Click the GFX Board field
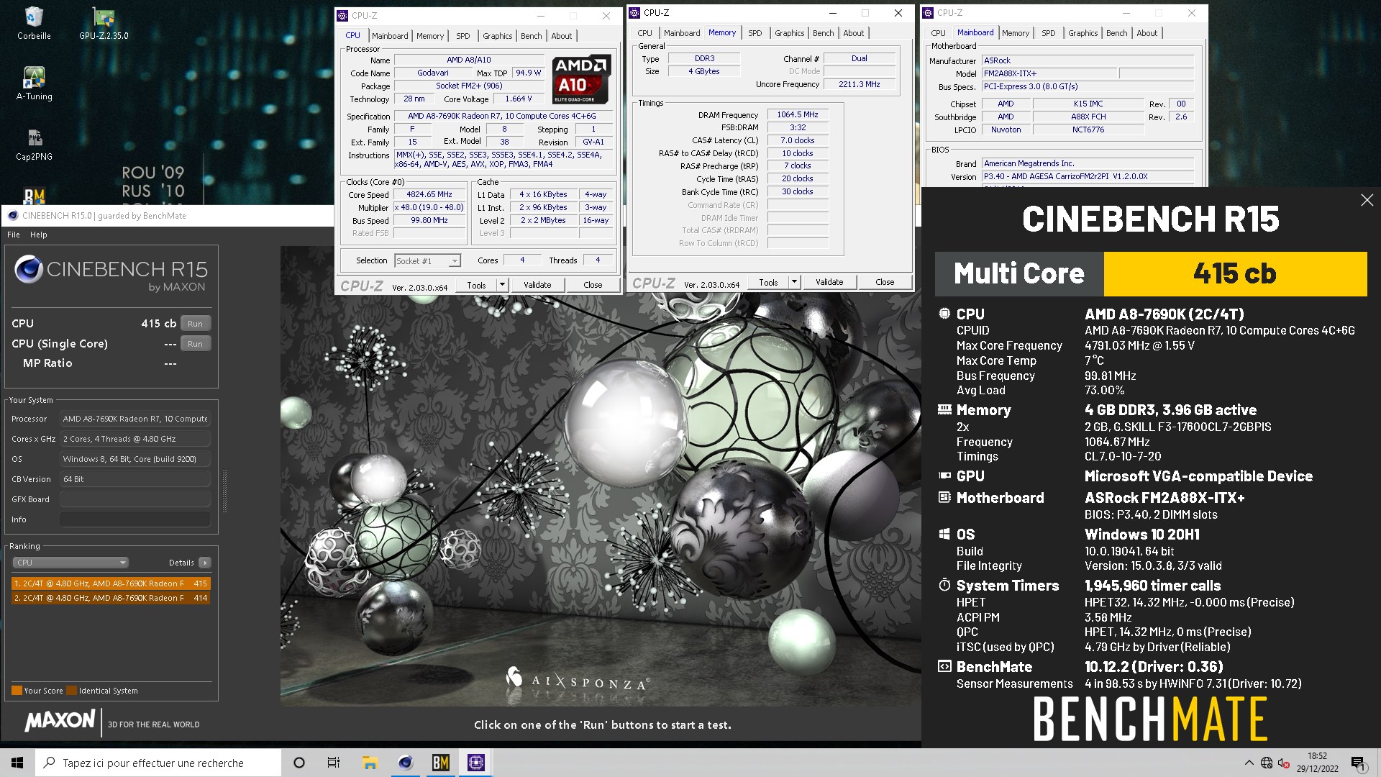The width and height of the screenshot is (1381, 777). (135, 499)
